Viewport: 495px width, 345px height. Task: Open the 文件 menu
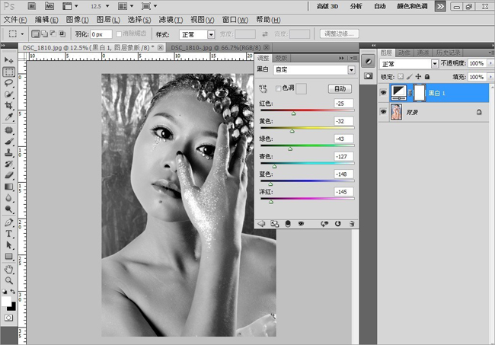pos(15,20)
